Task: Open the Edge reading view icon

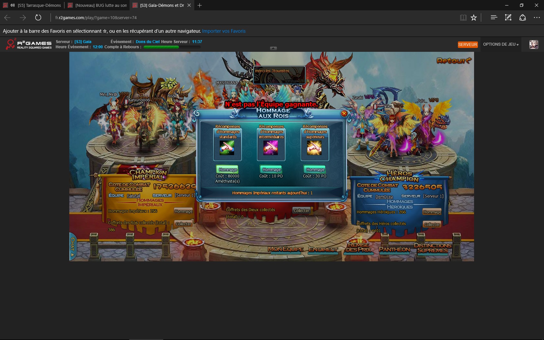Action: [463, 18]
